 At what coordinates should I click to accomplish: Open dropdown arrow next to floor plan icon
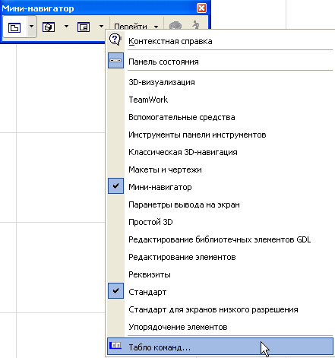tap(32, 27)
